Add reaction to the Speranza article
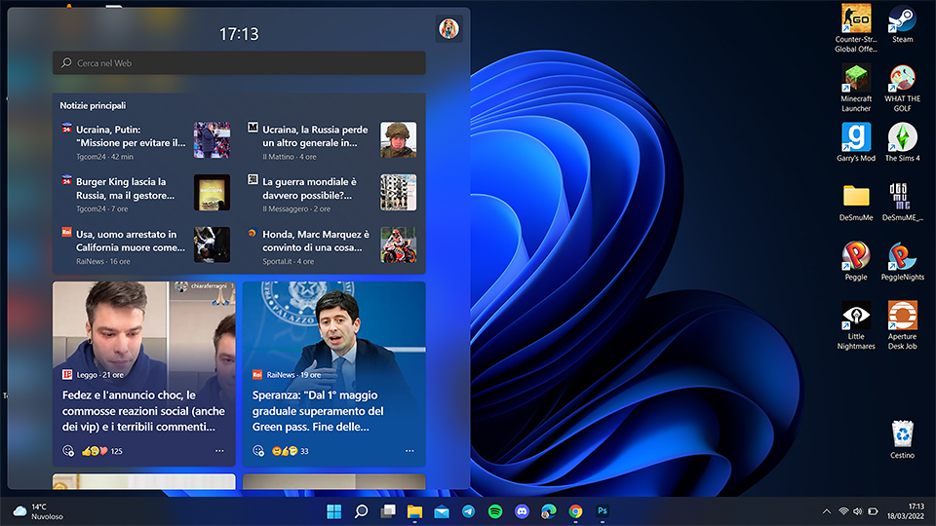The image size is (936, 526). pyautogui.click(x=258, y=451)
